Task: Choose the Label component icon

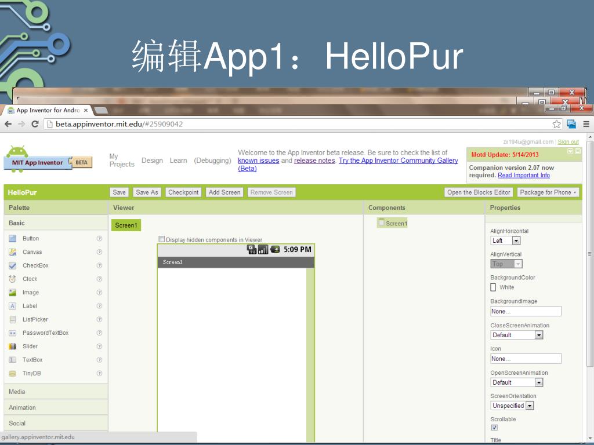Action: tap(13, 306)
